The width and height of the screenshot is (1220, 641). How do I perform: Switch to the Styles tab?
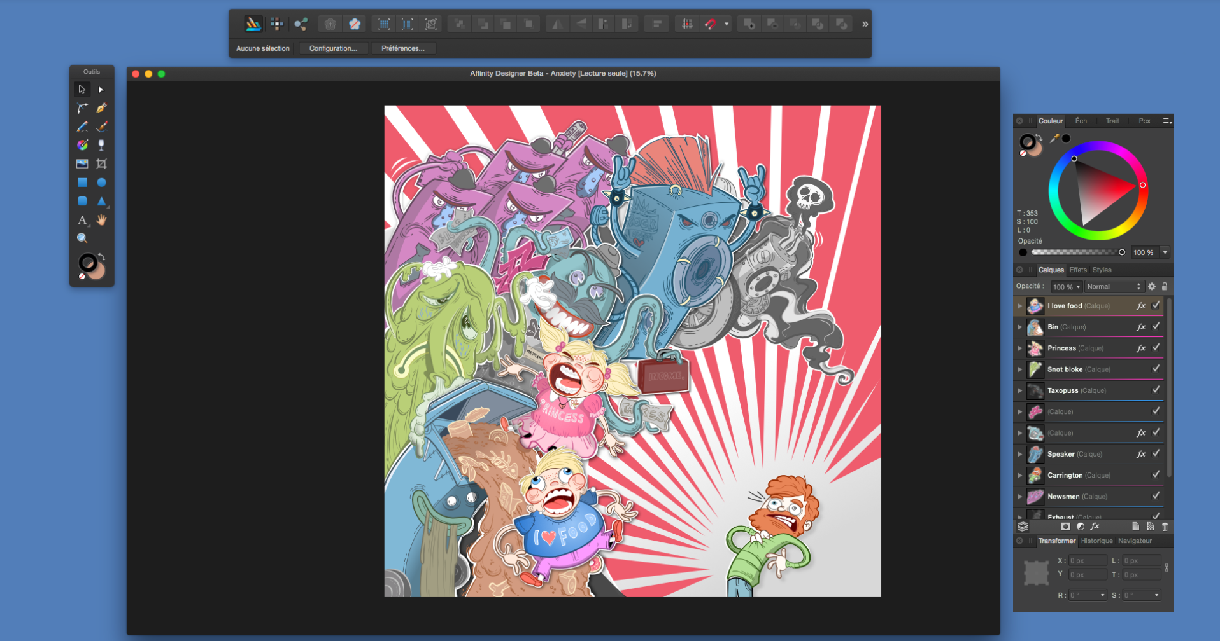click(x=1102, y=270)
